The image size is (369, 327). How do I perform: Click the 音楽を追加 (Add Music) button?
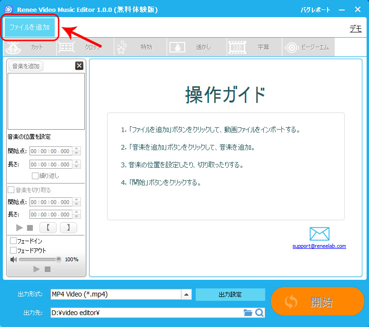[26, 66]
